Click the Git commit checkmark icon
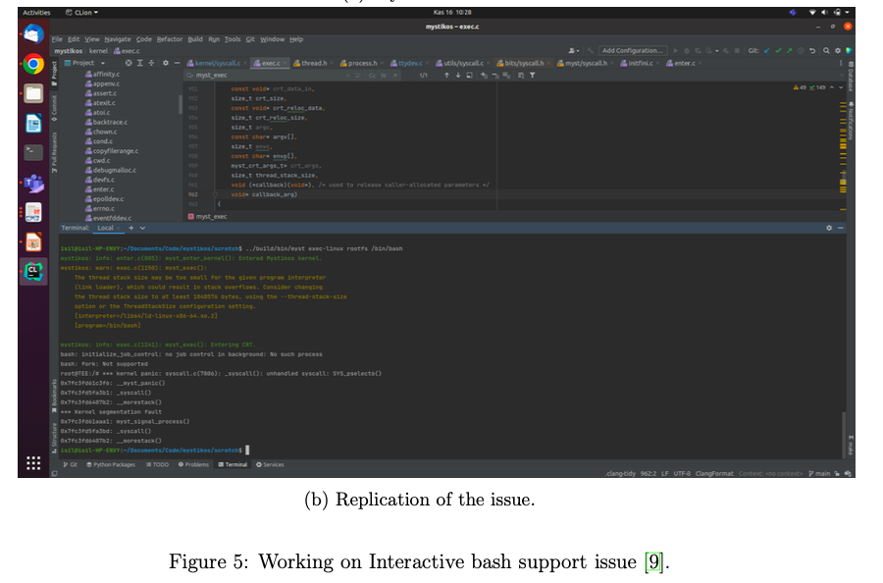883x583 pixels. click(x=776, y=50)
